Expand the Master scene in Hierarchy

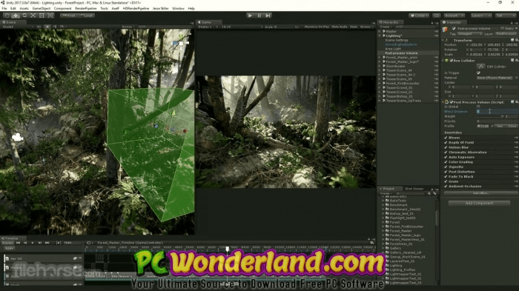click(x=380, y=31)
